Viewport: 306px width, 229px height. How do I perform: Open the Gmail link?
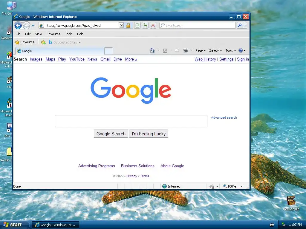pos(105,59)
